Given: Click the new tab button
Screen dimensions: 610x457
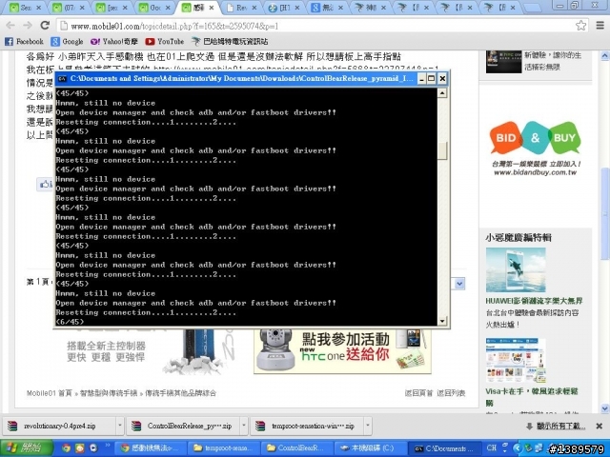Looking at the screenshot, I should point(533,8).
